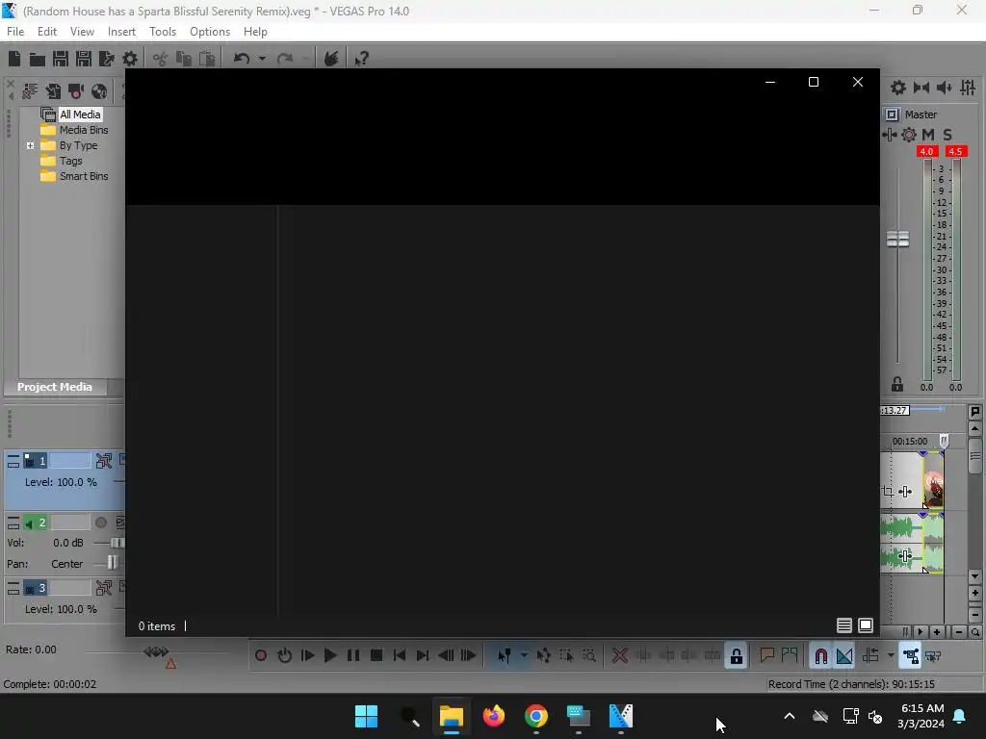This screenshot has height=739, width=986.
Task: Open the Help menu
Action: pyautogui.click(x=255, y=32)
